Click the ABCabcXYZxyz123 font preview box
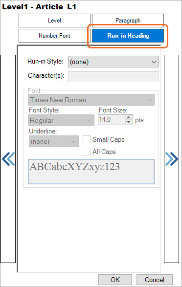 [91, 172]
